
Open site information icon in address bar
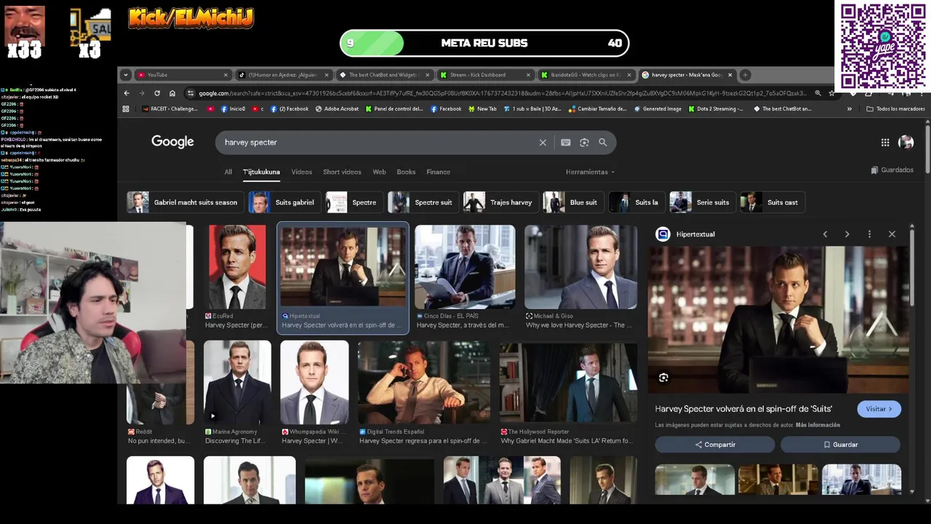[191, 93]
